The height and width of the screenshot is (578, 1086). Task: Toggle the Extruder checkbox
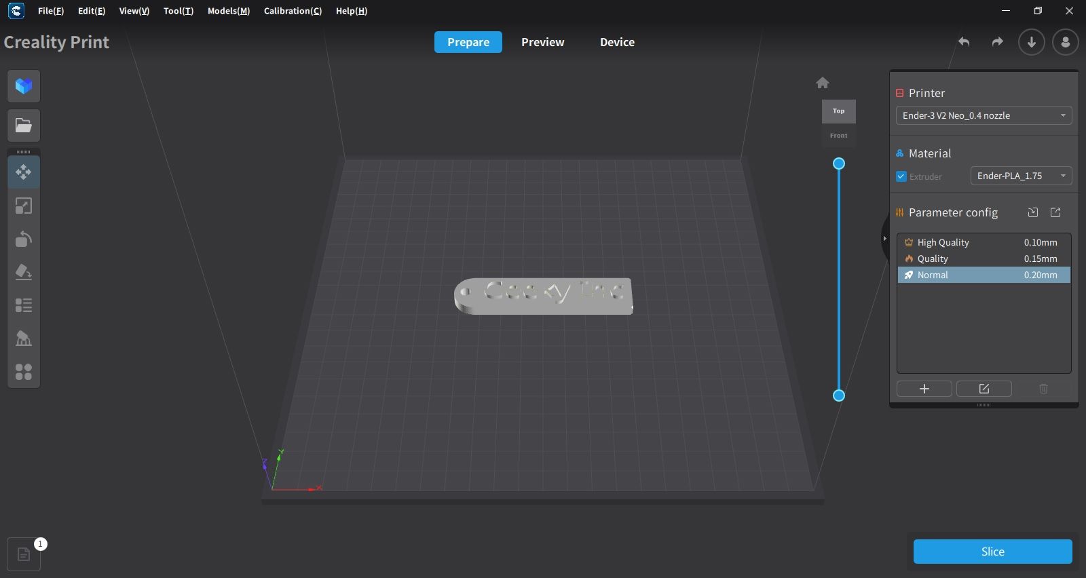(901, 176)
